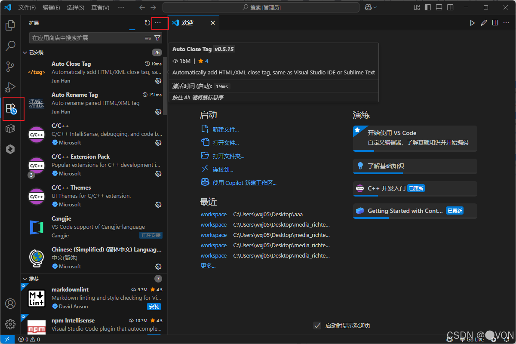Open the Search view in activity bar
Viewport: 516px width, 344px height.
tap(10, 46)
